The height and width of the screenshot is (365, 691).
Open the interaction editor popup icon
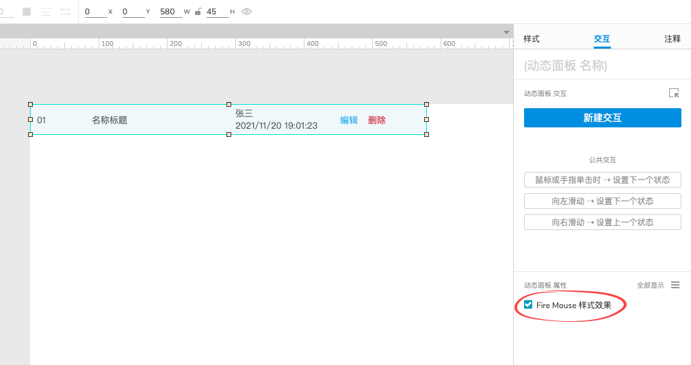(674, 93)
